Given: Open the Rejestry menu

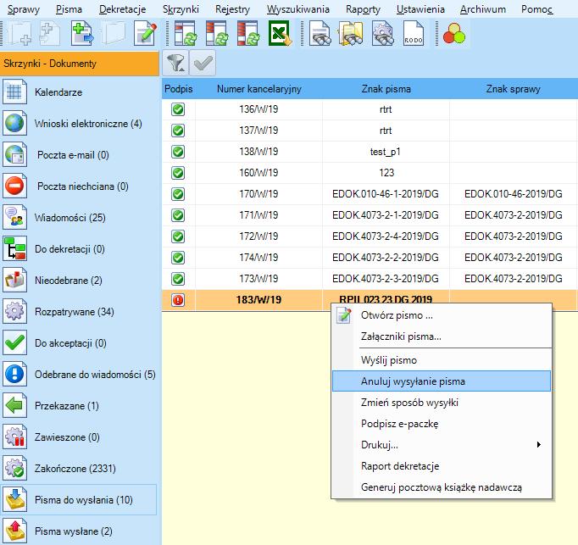Looking at the screenshot, I should point(232,9).
